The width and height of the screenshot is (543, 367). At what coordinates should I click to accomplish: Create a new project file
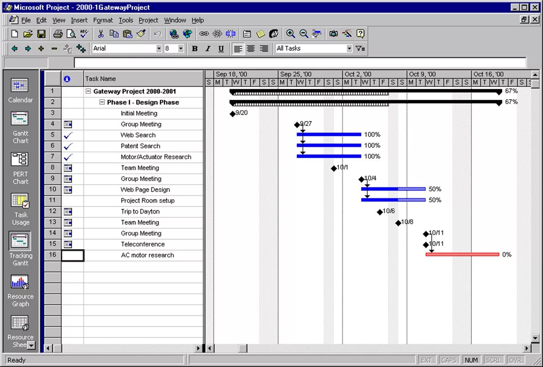(14, 34)
